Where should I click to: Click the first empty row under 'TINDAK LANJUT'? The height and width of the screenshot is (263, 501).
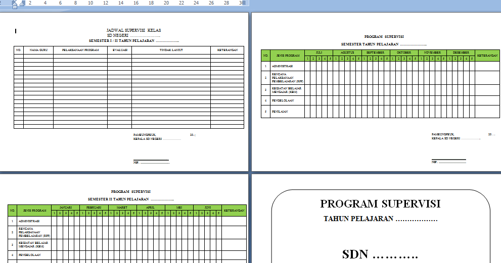[x=171, y=56]
